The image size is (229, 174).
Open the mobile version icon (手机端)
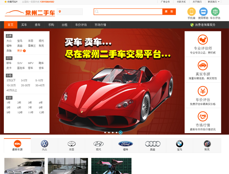[191, 12]
